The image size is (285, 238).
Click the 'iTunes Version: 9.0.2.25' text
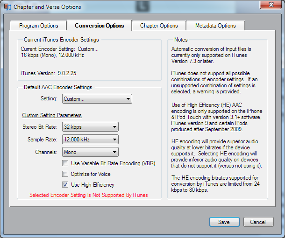coord(48,73)
